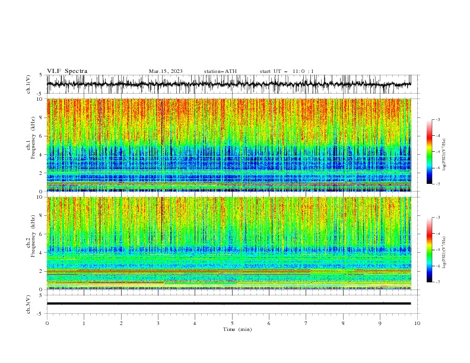Image resolution: width=470 pixels, height=363 pixels.
Task: Select the "Mar.15, 2023" date text
Action: (166, 71)
